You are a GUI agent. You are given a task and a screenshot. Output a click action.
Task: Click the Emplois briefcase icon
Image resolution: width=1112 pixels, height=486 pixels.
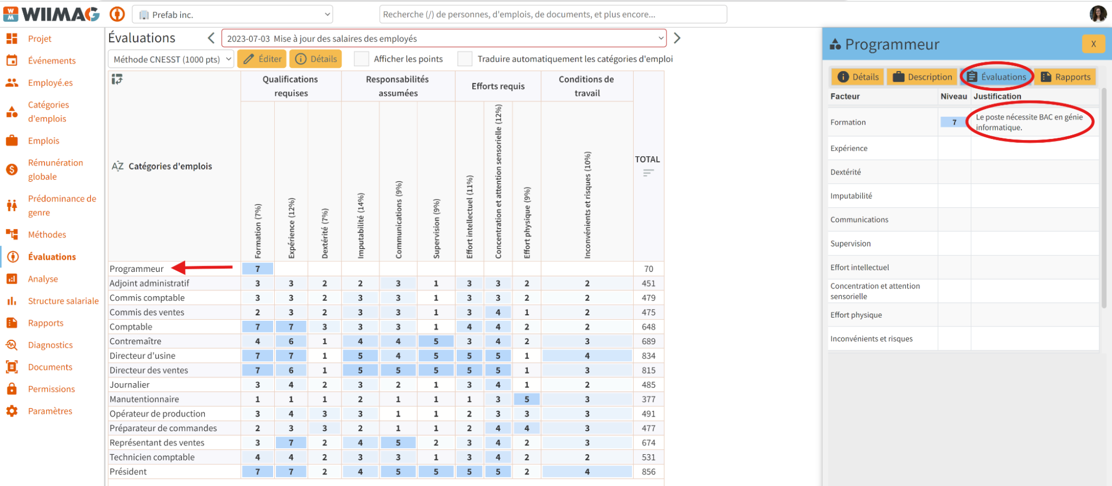(12, 141)
